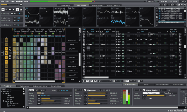Viewport: 187px width, 112px height.
Task: Select Bus Compressor in effects list
Action: point(13,103)
